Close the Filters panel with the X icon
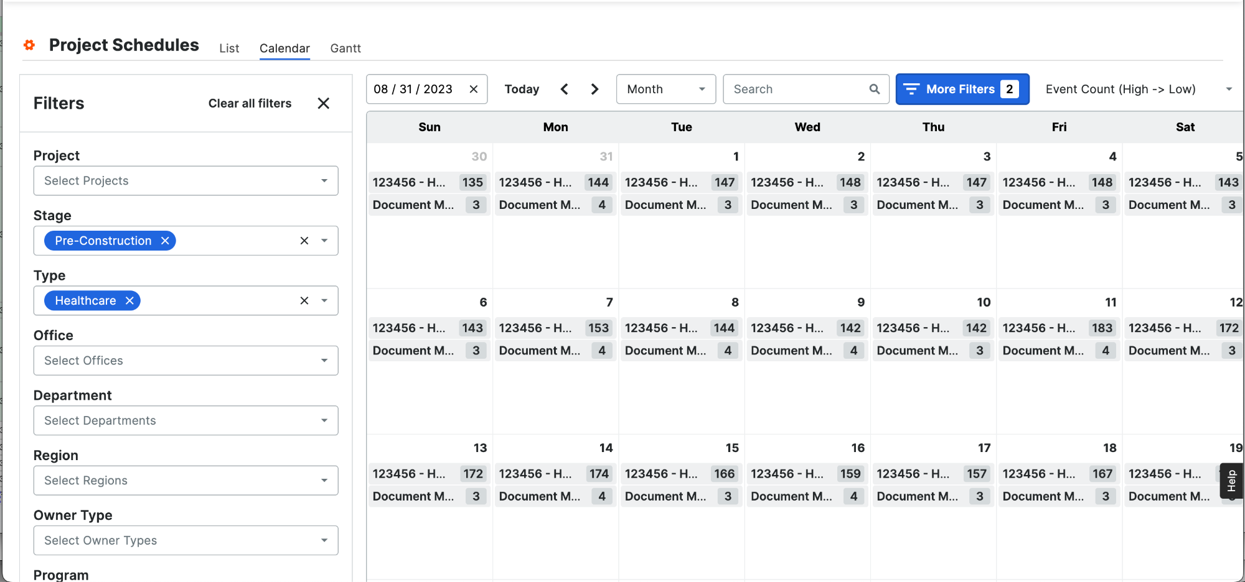 [x=323, y=103]
